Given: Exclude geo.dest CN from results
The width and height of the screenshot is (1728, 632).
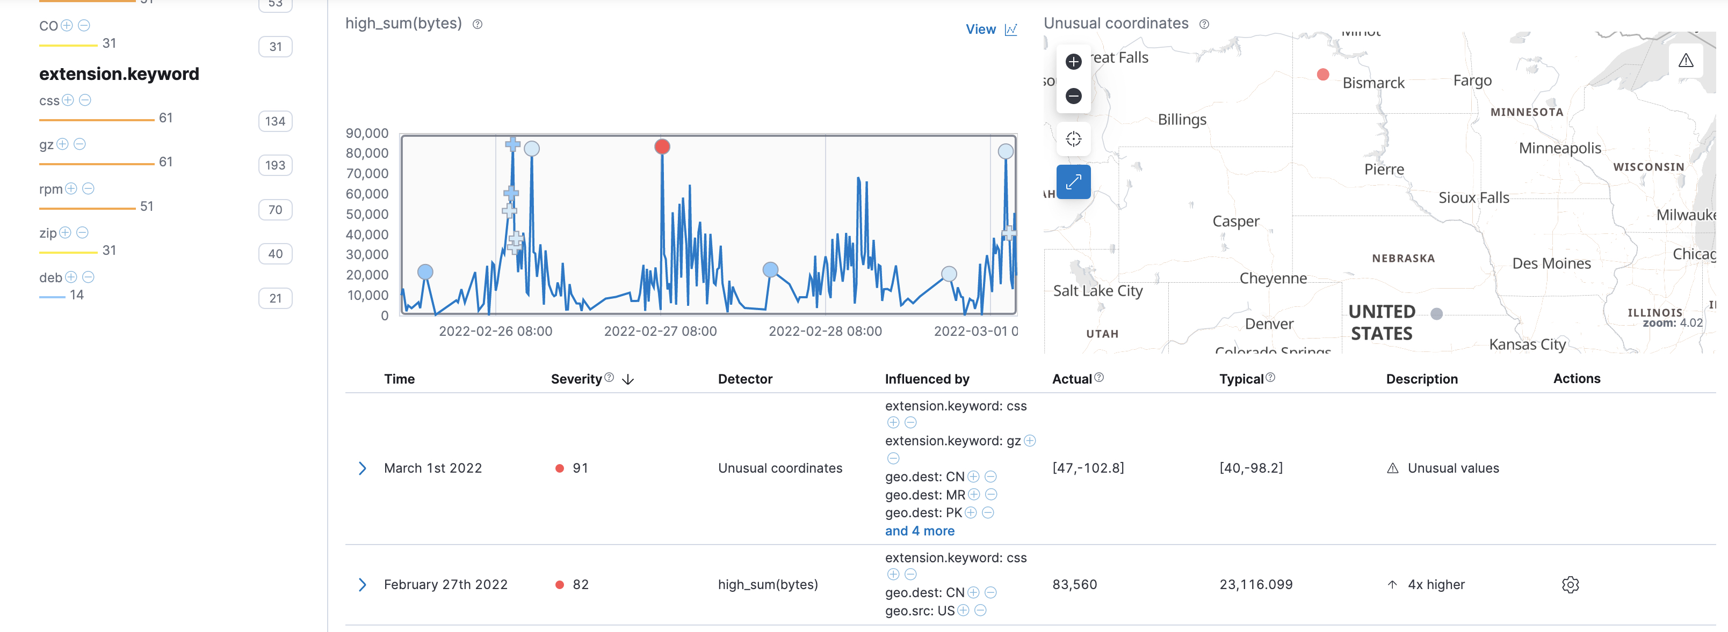Looking at the screenshot, I should (x=991, y=476).
